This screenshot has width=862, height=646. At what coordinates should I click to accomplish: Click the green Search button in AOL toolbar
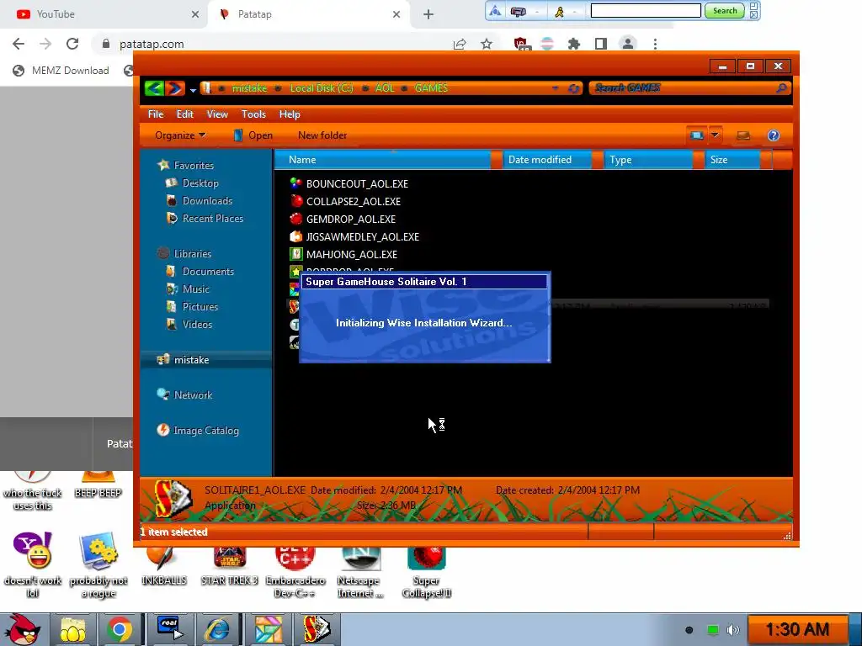[x=725, y=11]
